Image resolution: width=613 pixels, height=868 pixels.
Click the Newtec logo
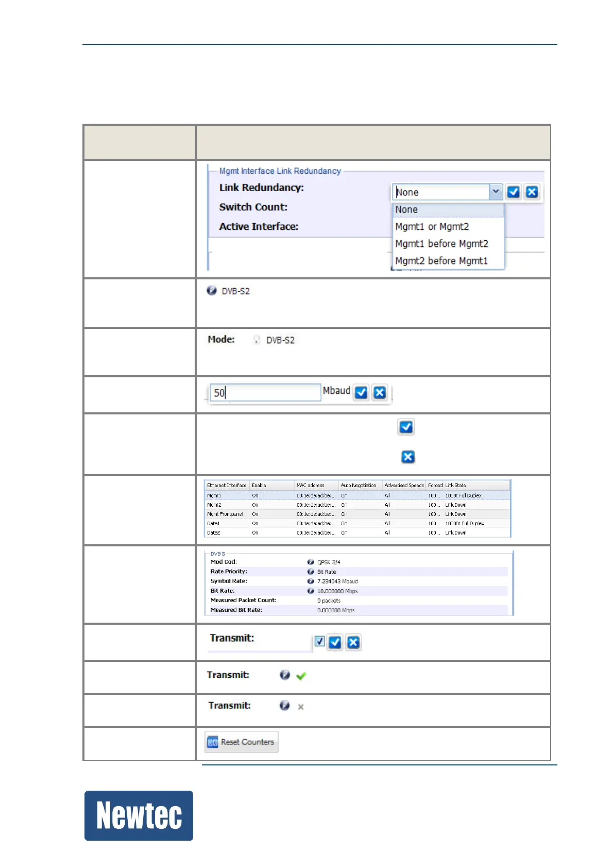coord(139,815)
